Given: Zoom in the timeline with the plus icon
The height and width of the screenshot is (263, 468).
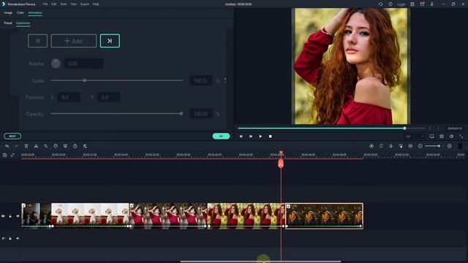Looking at the screenshot, I should [449, 146].
